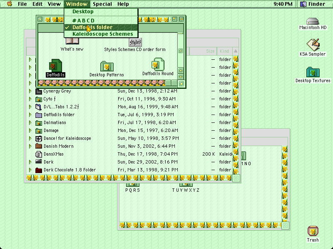Click the Danish Modern wooden folder icon
Image resolution: width=333 pixels, height=249 pixels.
(38, 146)
